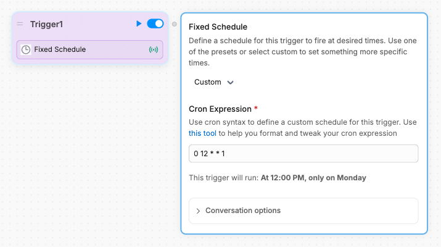Click the Trigger1 node title
This screenshot has width=441, height=247.
click(x=47, y=24)
